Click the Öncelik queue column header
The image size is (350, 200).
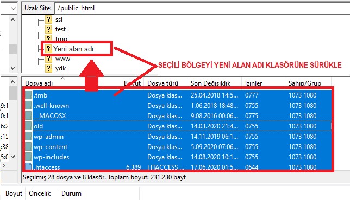coord(40,193)
